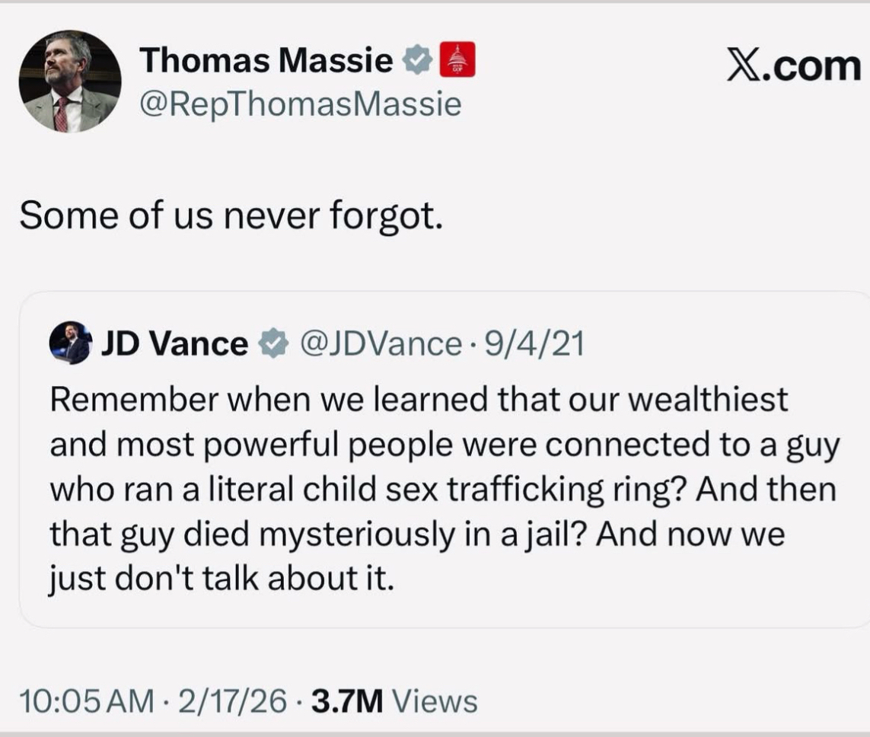Open the JD Vance display name in quote

[174, 344]
